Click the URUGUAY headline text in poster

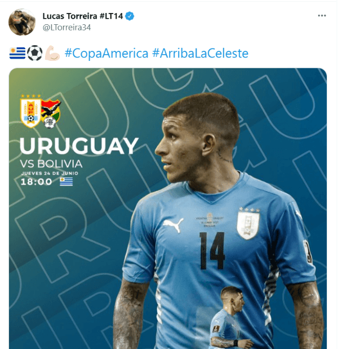point(79,146)
